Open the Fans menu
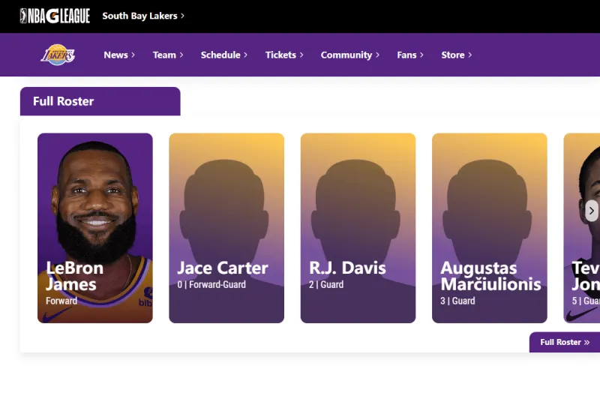Image resolution: width=600 pixels, height=396 pixels. (x=410, y=55)
